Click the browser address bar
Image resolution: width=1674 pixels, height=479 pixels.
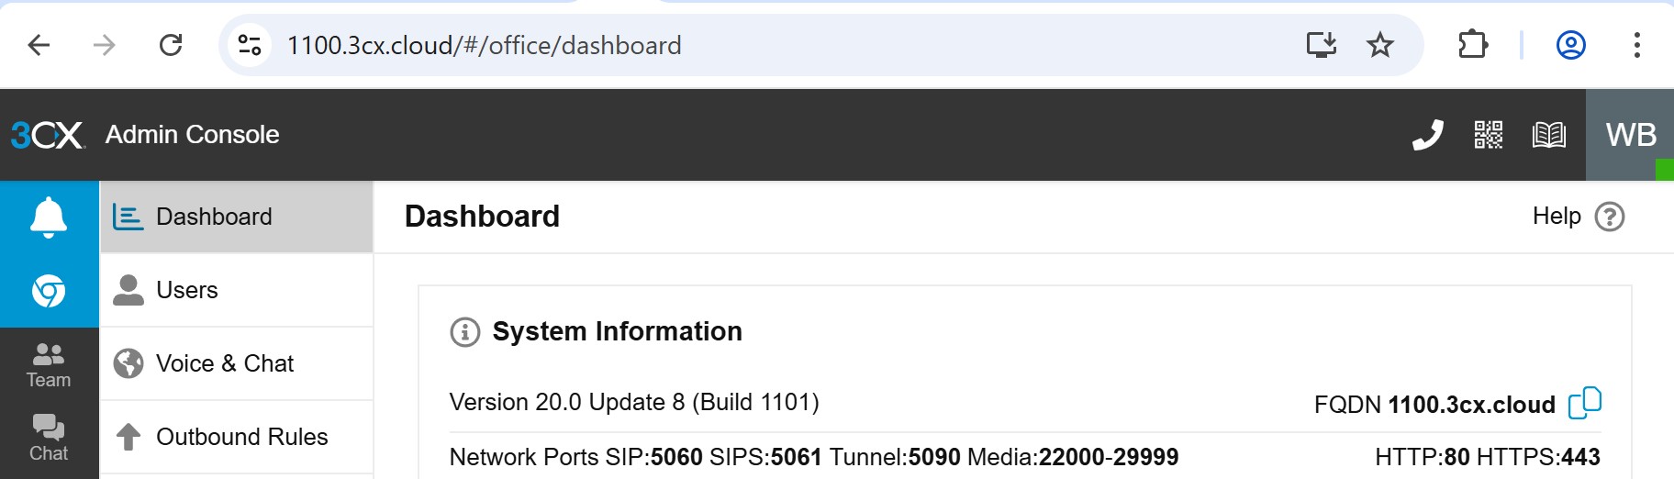(x=734, y=45)
